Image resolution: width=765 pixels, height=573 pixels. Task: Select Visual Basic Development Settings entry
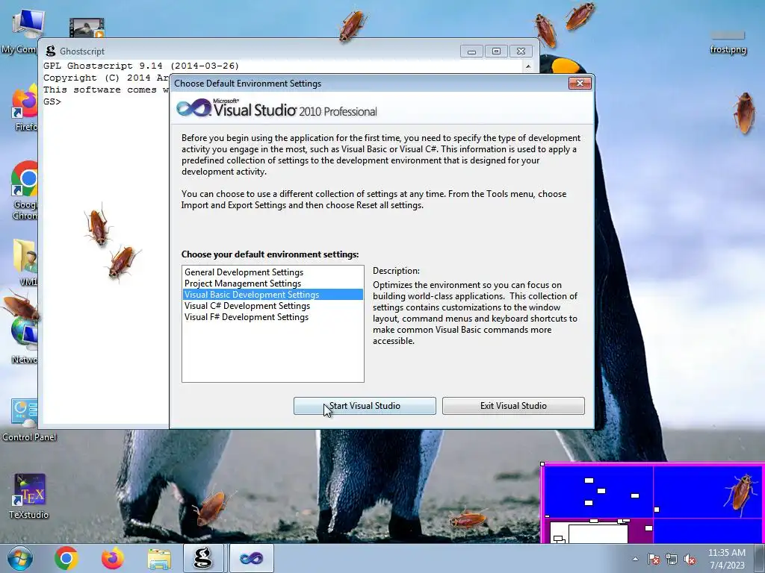point(273,295)
